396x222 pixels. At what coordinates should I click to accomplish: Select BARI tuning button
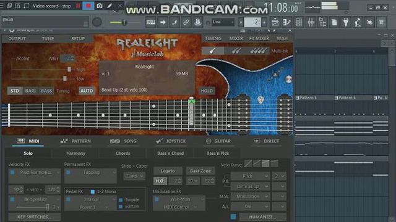pyautogui.click(x=30, y=91)
